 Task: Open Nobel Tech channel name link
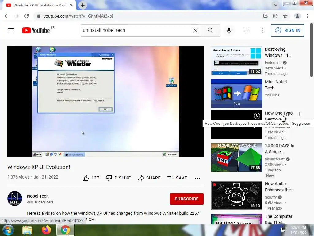tap(38, 196)
